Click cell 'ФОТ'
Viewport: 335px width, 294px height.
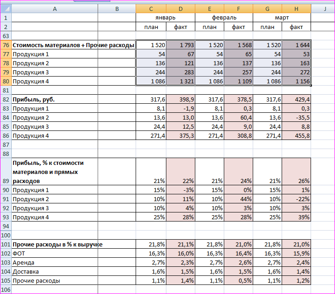[55, 253]
